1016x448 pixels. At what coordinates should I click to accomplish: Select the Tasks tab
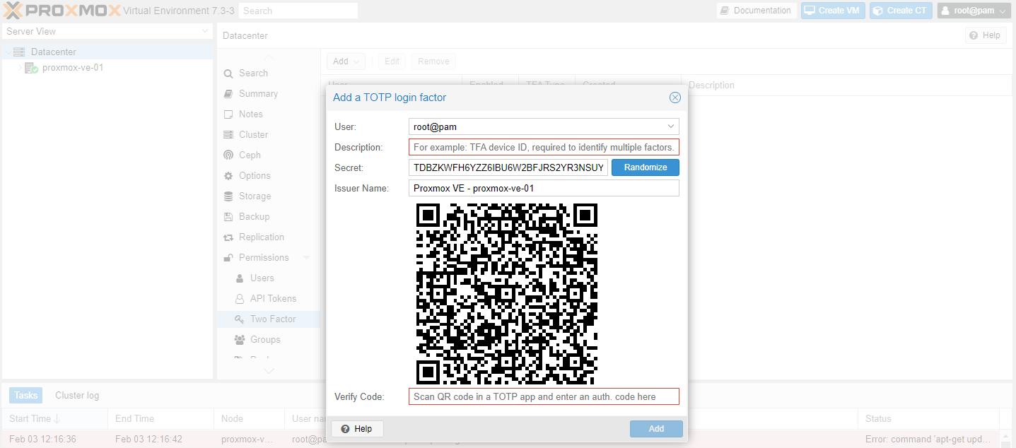[25, 395]
